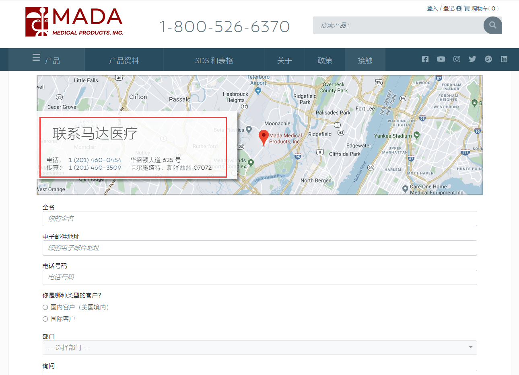Click the address line 华盛顿大道 625 号

[155, 160]
